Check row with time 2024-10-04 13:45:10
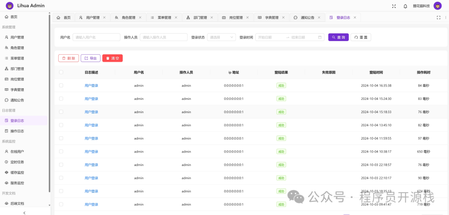 tap(61, 125)
